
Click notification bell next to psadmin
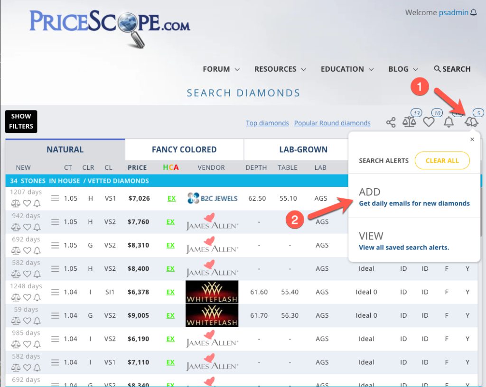coord(473,13)
